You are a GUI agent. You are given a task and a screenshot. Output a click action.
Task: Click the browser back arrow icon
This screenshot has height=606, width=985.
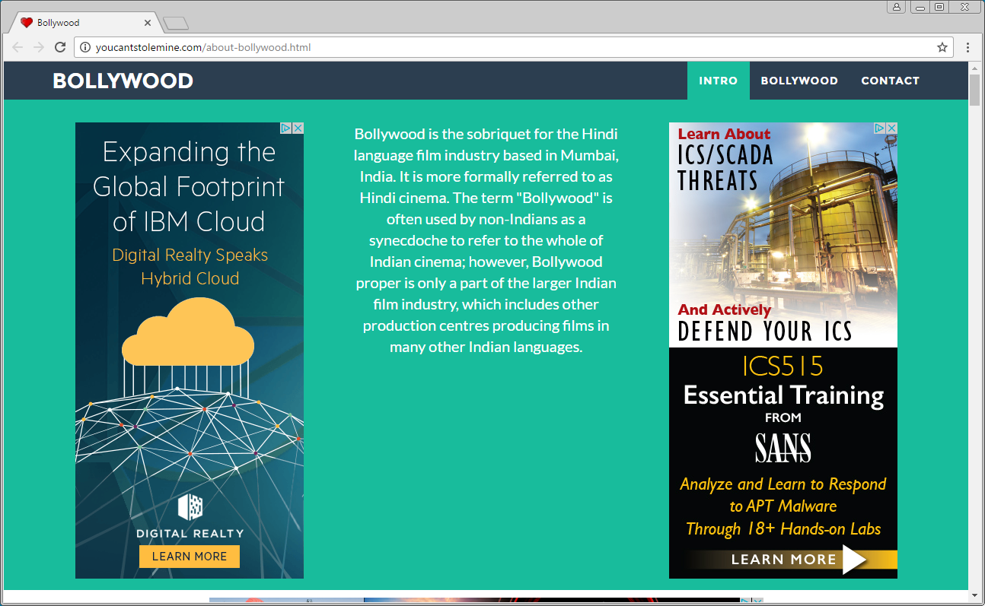coord(17,47)
